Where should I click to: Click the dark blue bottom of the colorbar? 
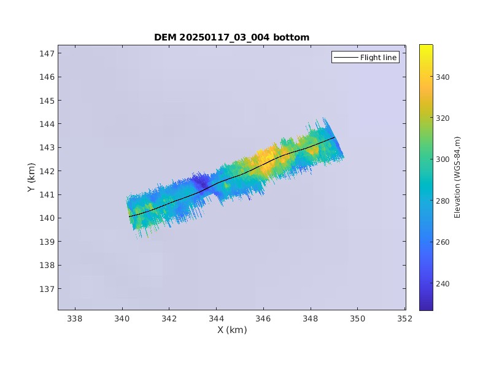pyautogui.click(x=426, y=307)
